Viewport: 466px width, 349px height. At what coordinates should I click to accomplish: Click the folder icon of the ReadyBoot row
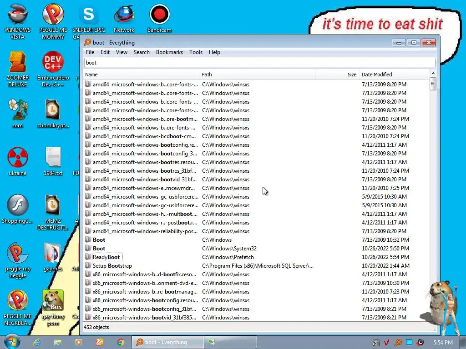click(x=88, y=257)
